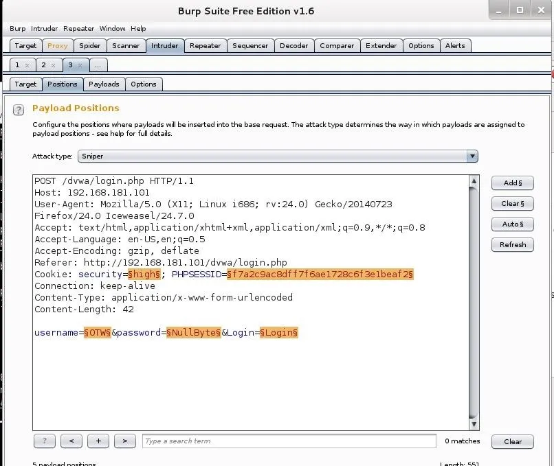Click the §high§ payload marker
Screen dimensions: 554x466
144,274
